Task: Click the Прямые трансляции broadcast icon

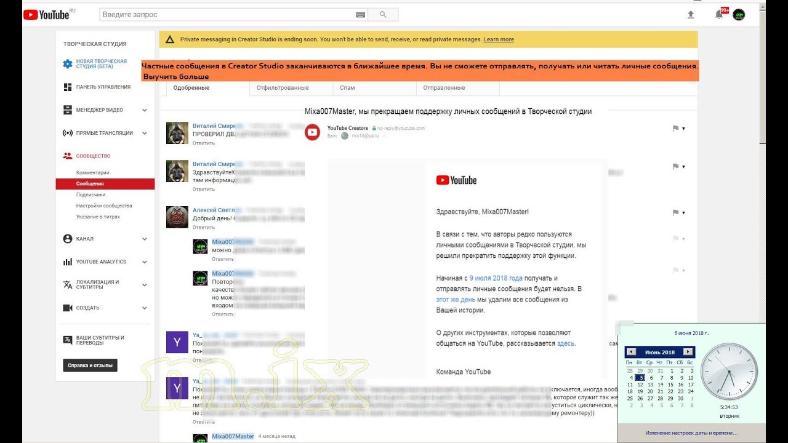Action: click(68, 133)
